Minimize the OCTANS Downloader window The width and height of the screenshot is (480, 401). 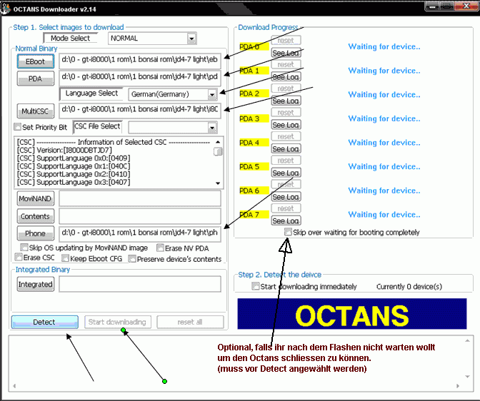point(432,6)
